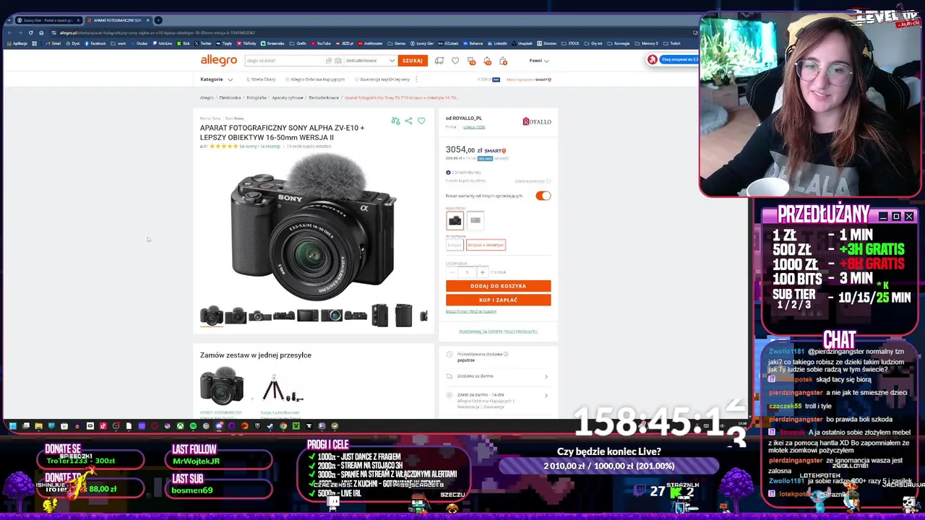
Task: Select the white camera color variant
Action: click(475, 220)
